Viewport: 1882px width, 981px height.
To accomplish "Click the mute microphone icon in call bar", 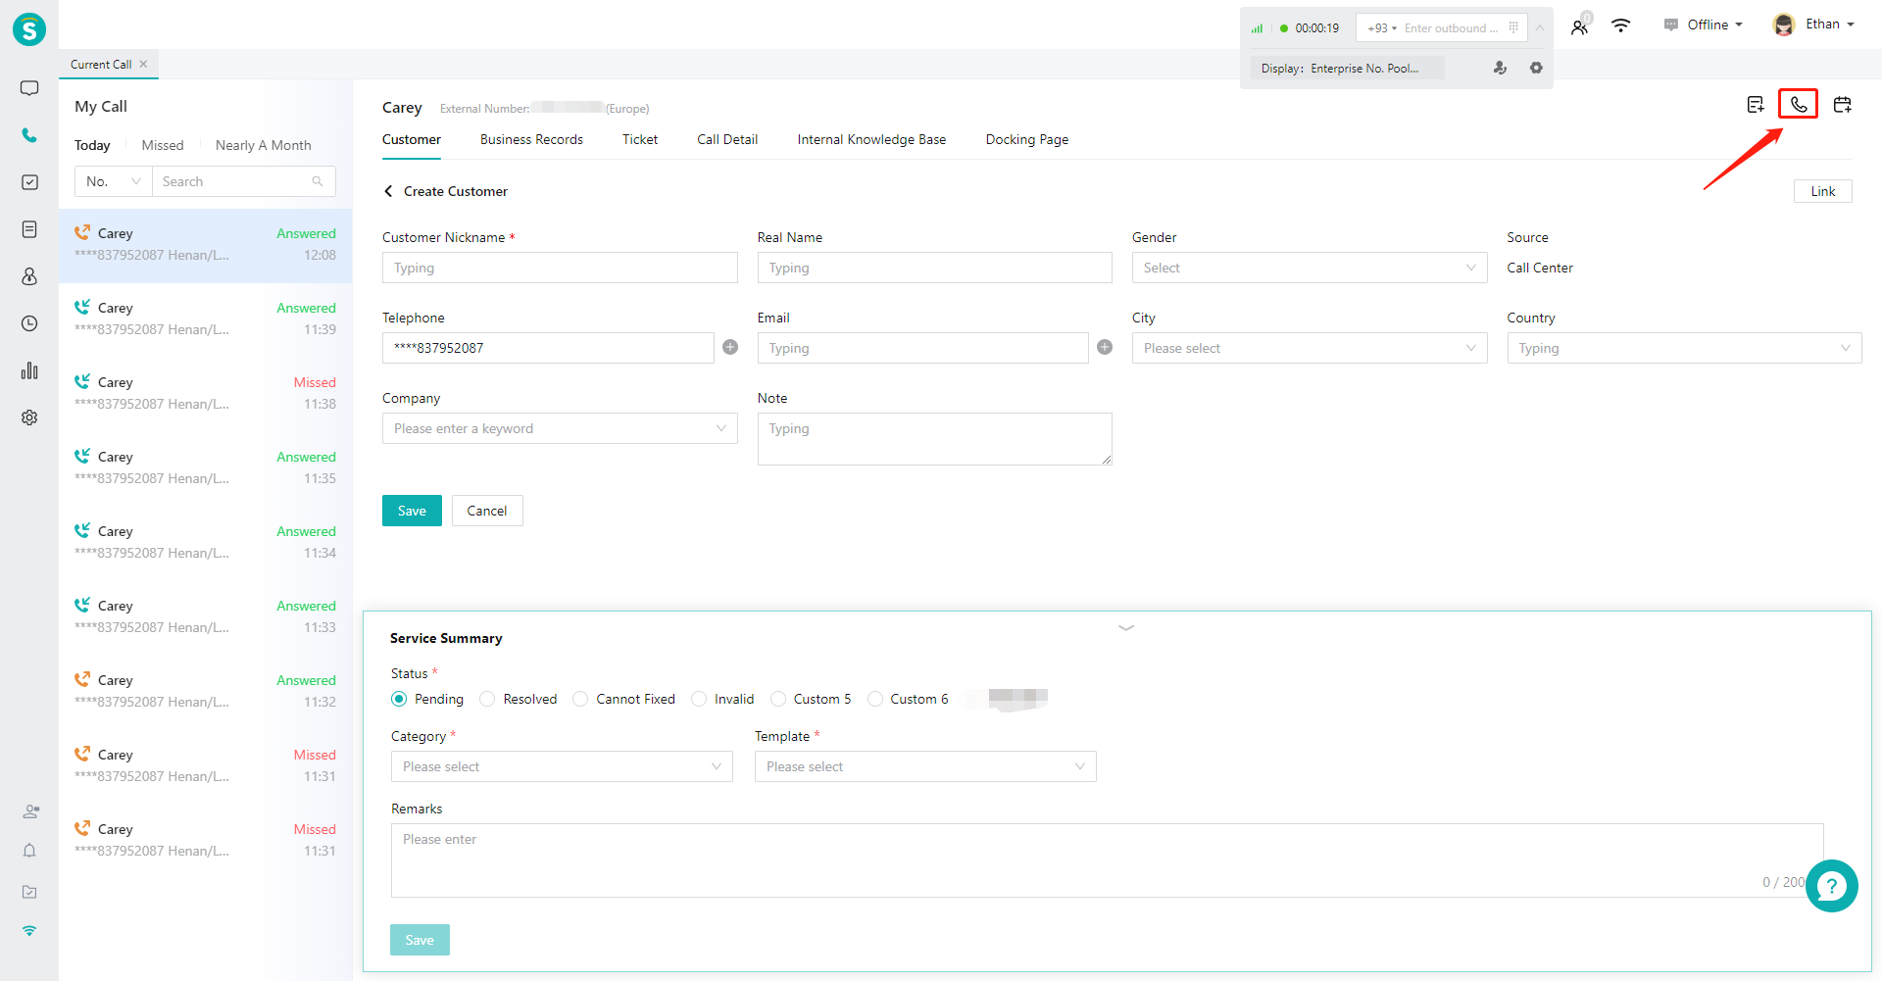I will 1500,68.
